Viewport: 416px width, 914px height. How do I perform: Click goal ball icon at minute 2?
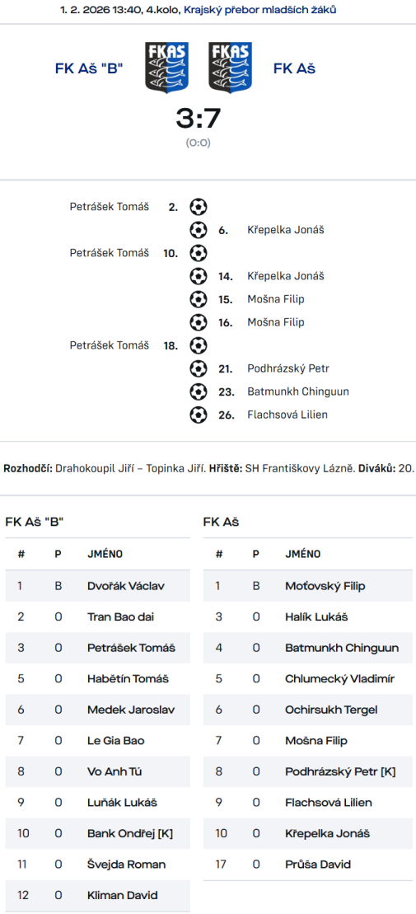point(199,206)
